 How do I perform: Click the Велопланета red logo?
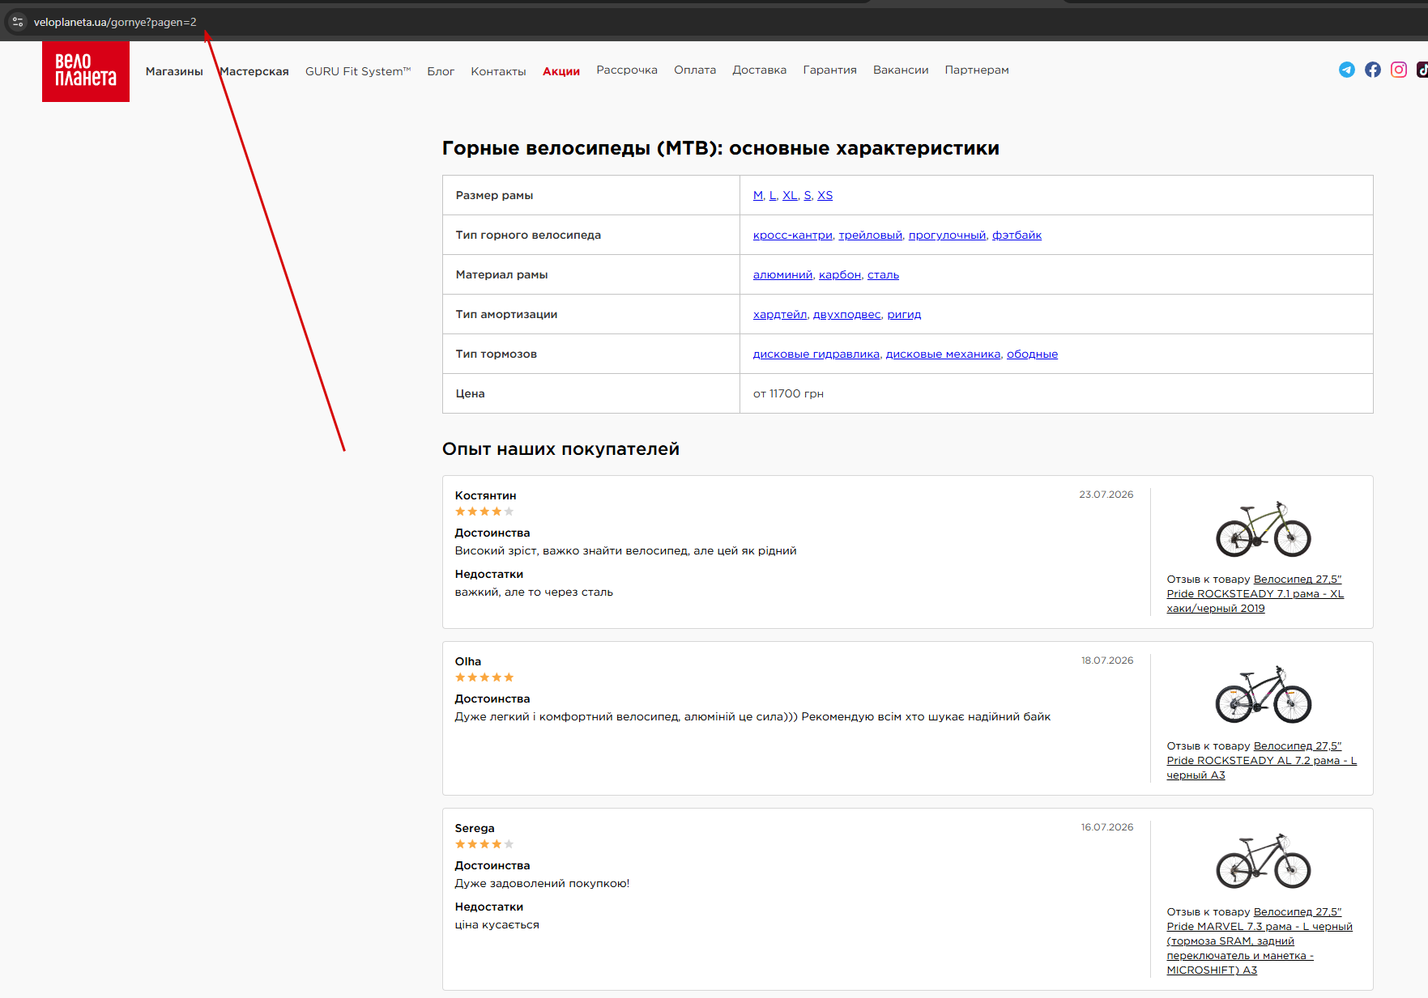point(86,71)
